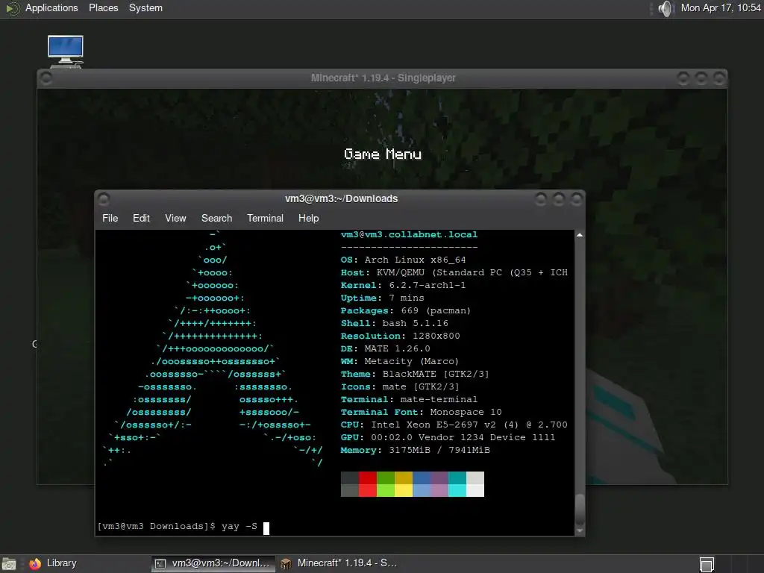Click the terminal scrollbar up arrow
The image size is (764, 573).
coord(580,235)
